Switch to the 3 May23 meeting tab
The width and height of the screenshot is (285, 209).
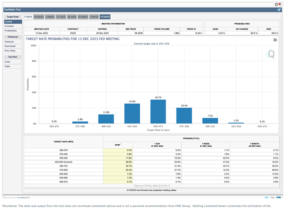(50, 17)
